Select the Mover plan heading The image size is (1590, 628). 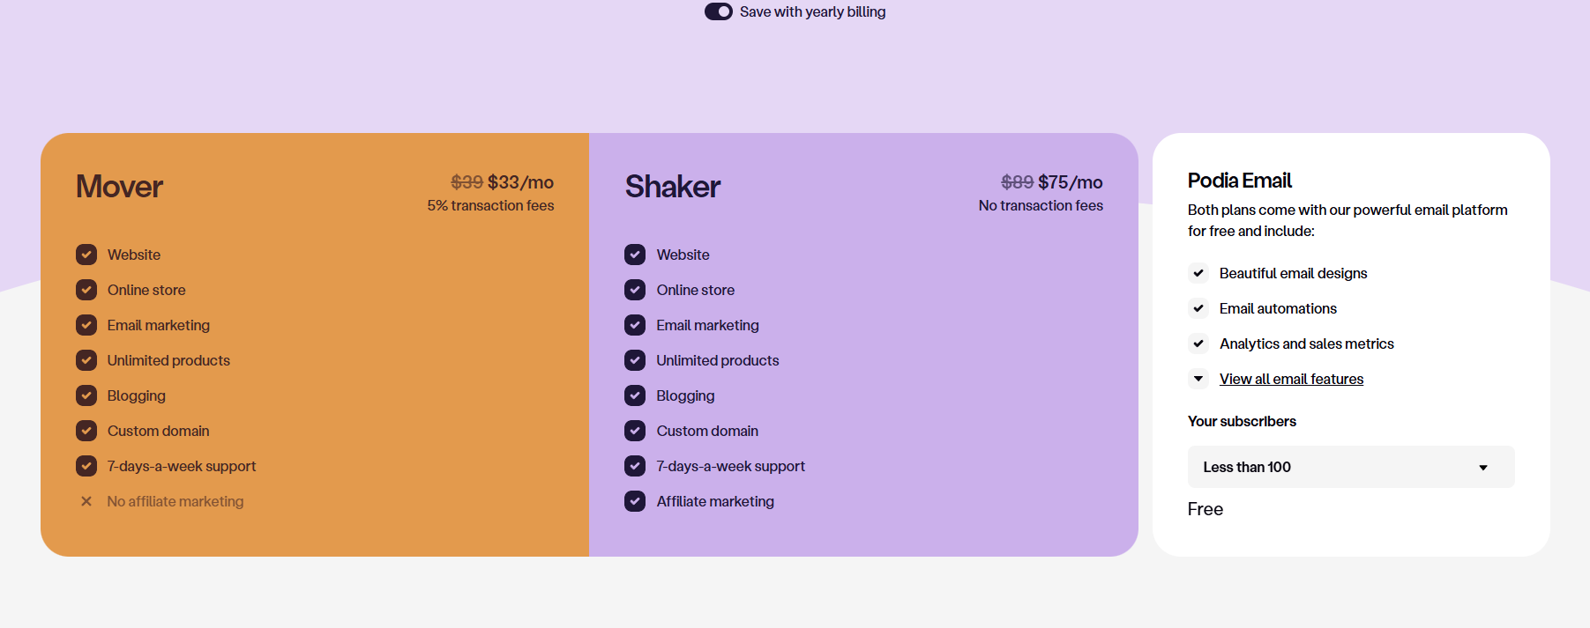[119, 187]
